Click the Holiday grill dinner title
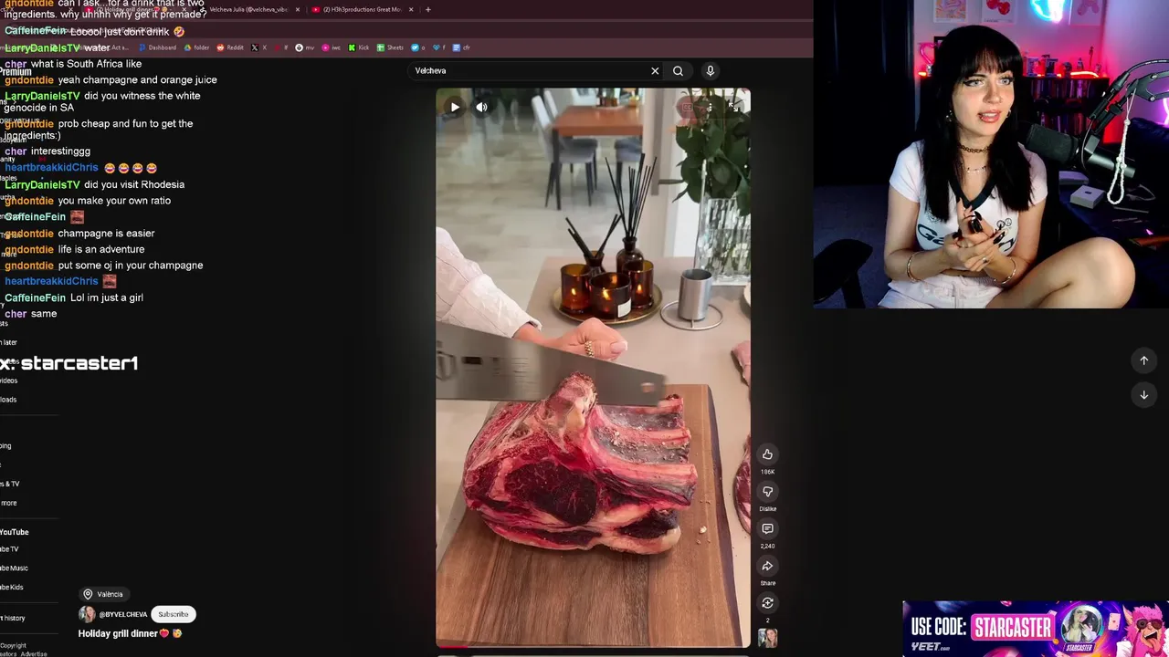The image size is (1169, 657). point(130,633)
